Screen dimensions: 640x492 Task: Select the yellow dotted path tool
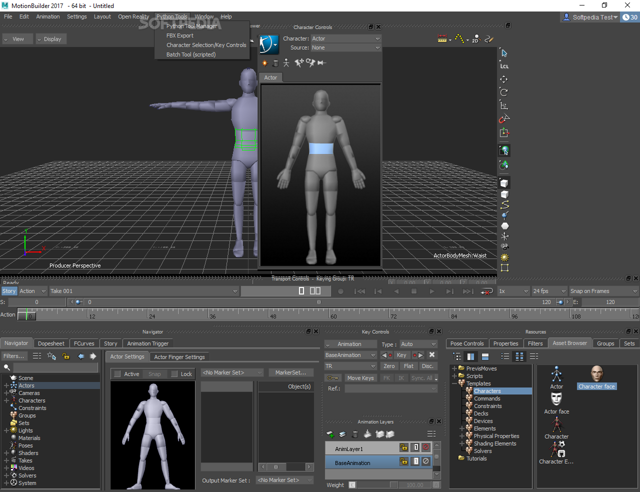[459, 38]
